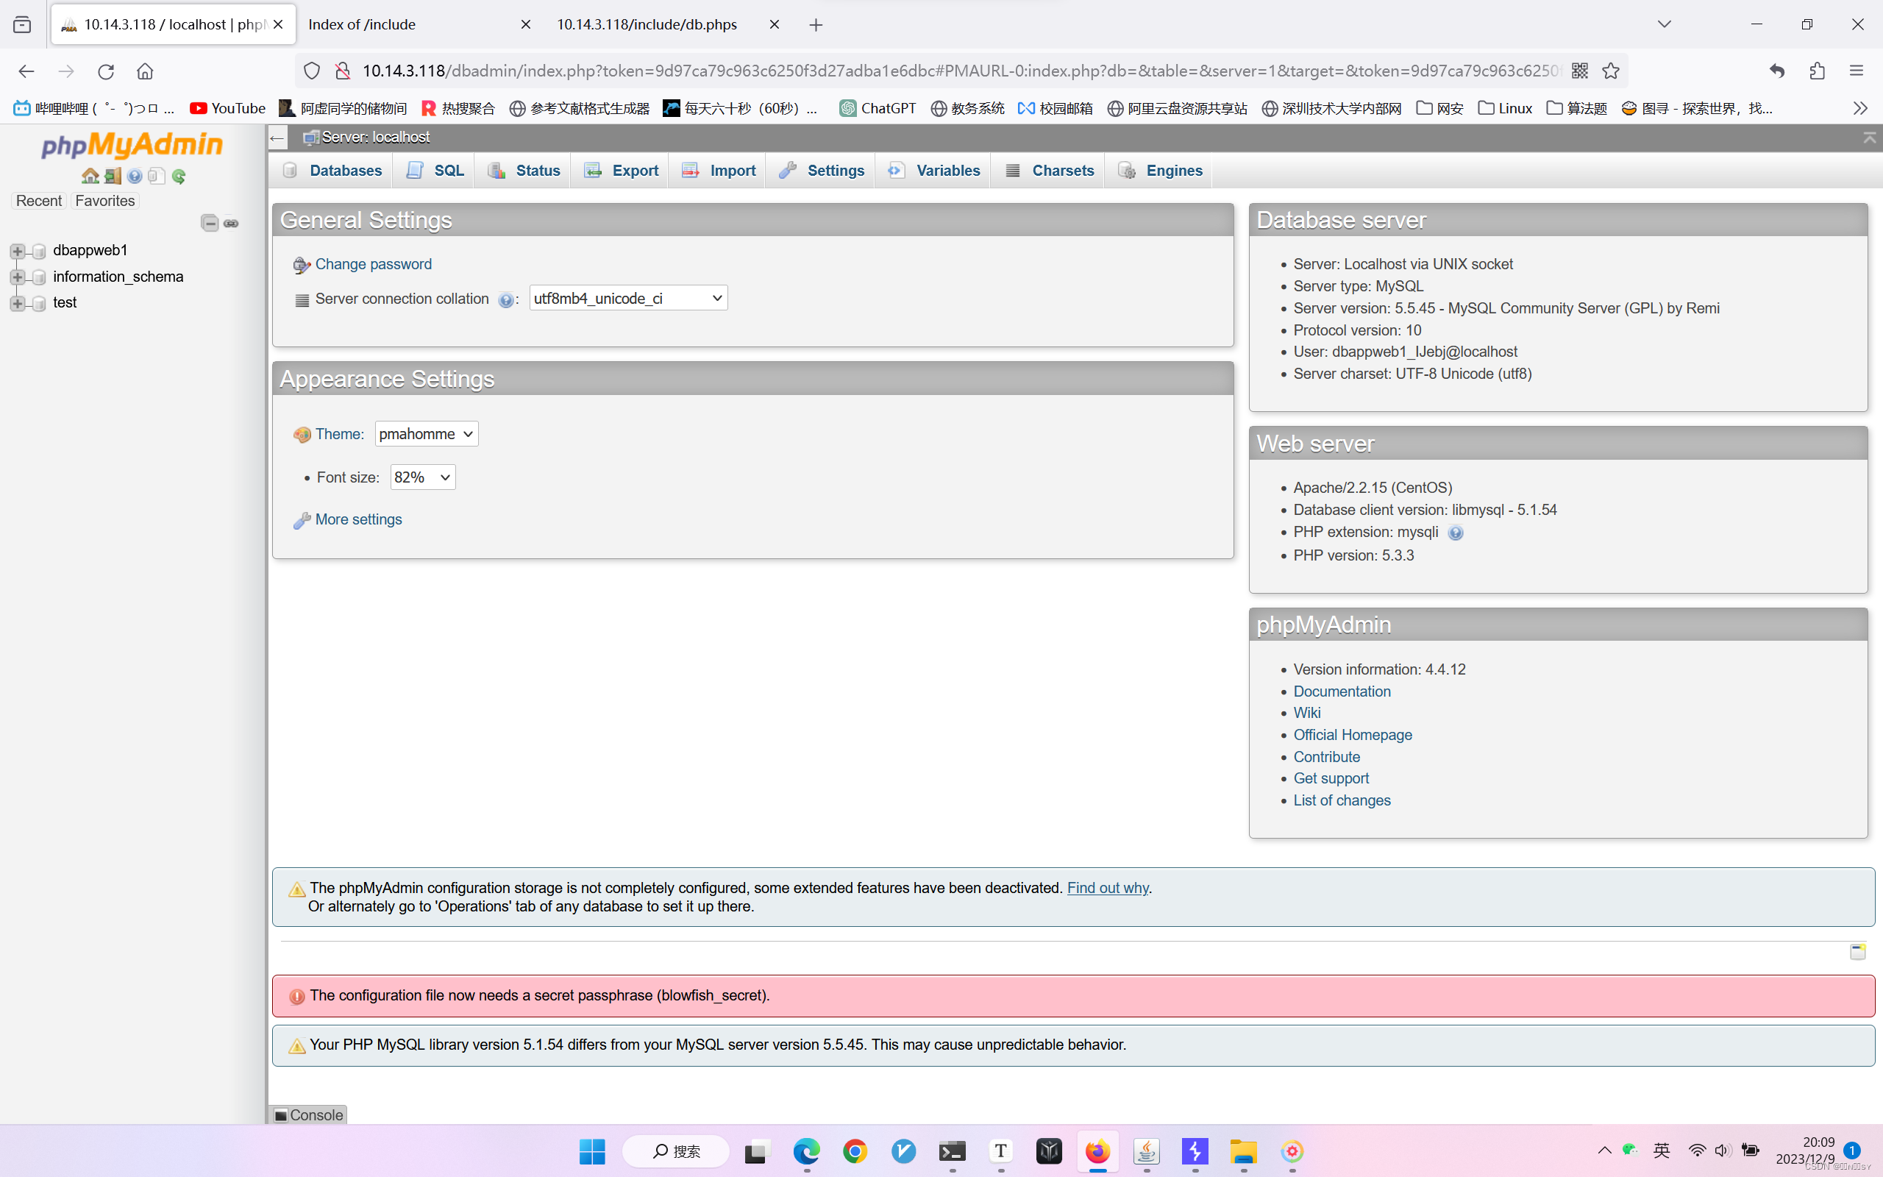Image resolution: width=1883 pixels, height=1177 pixels.
Task: Open the List of changes link
Action: pyautogui.click(x=1342, y=800)
